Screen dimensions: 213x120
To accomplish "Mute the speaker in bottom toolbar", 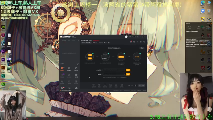I will coord(122,85).
